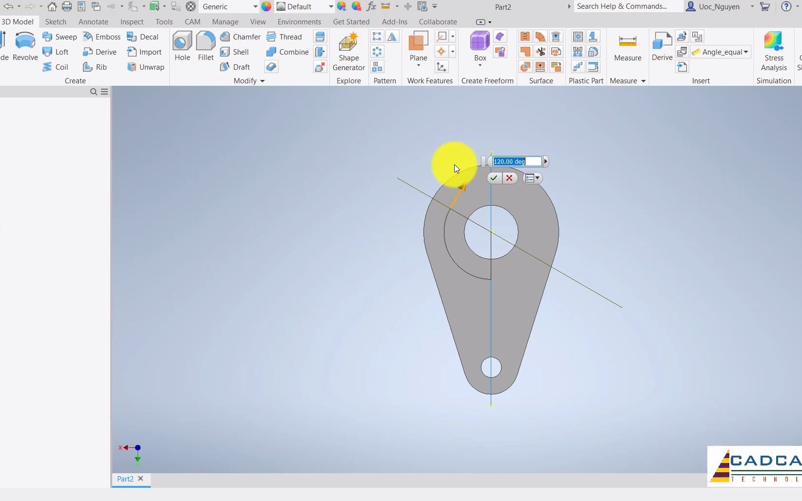Launch the Stress Analysis environment
This screenshot has width=802, height=501.
point(773,51)
